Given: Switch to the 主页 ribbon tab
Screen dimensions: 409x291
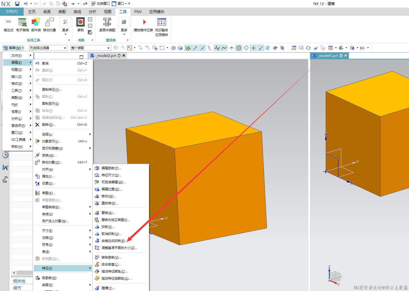Looking at the screenshot, I should (32, 12).
